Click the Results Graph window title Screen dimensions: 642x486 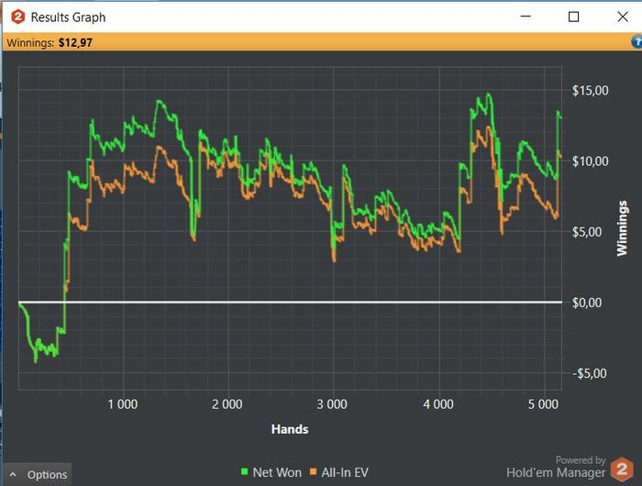pos(69,17)
